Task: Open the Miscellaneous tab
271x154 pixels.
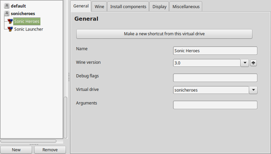Action: 186,7
